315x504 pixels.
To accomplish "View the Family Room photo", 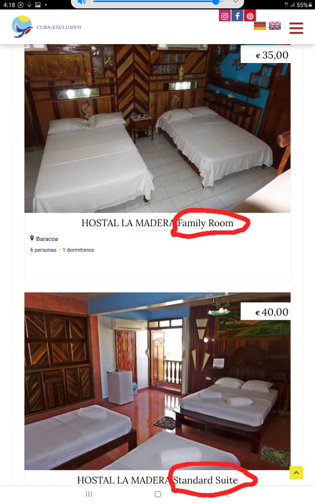I will 157,129.
